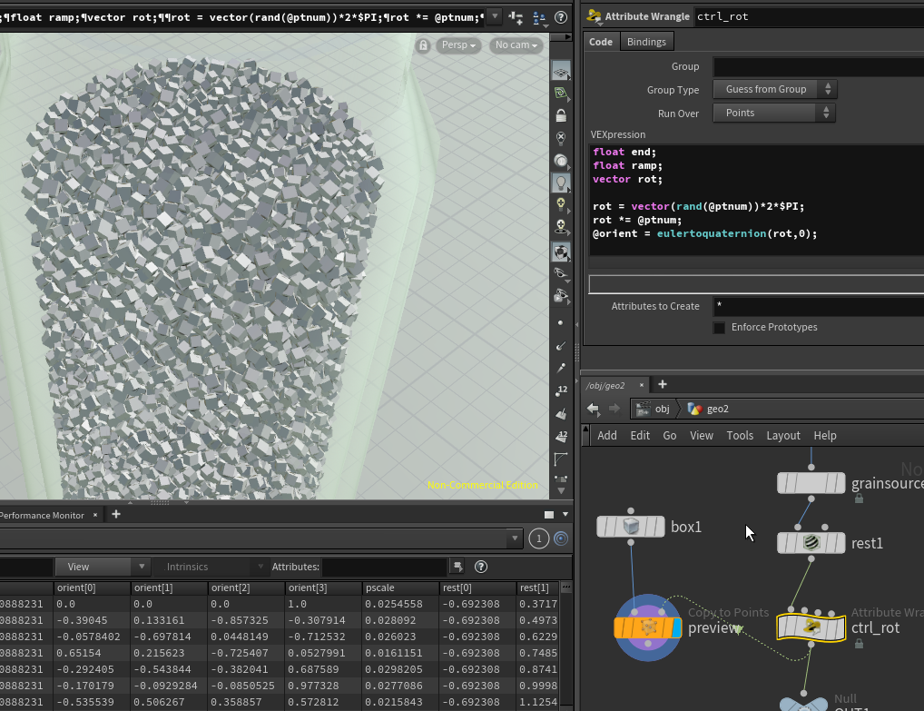The width and height of the screenshot is (924, 711).
Task: Expand the Run Over Points dropdown
Action: point(774,113)
